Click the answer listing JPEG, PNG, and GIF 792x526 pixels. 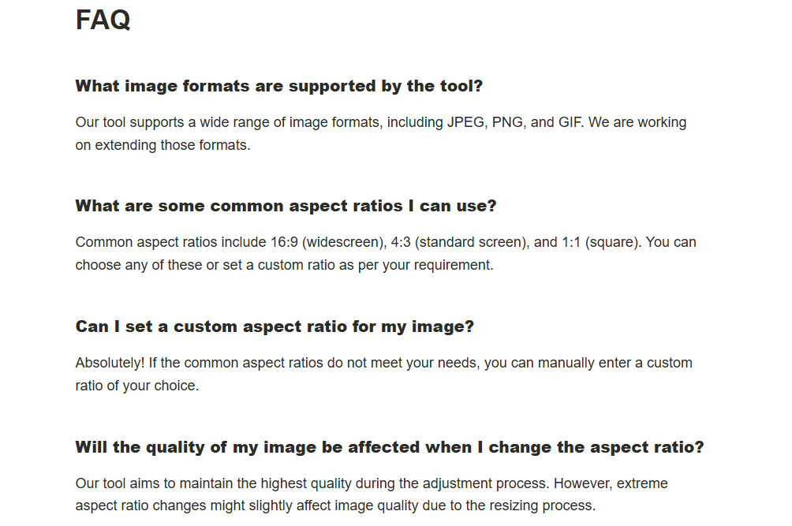pos(381,134)
